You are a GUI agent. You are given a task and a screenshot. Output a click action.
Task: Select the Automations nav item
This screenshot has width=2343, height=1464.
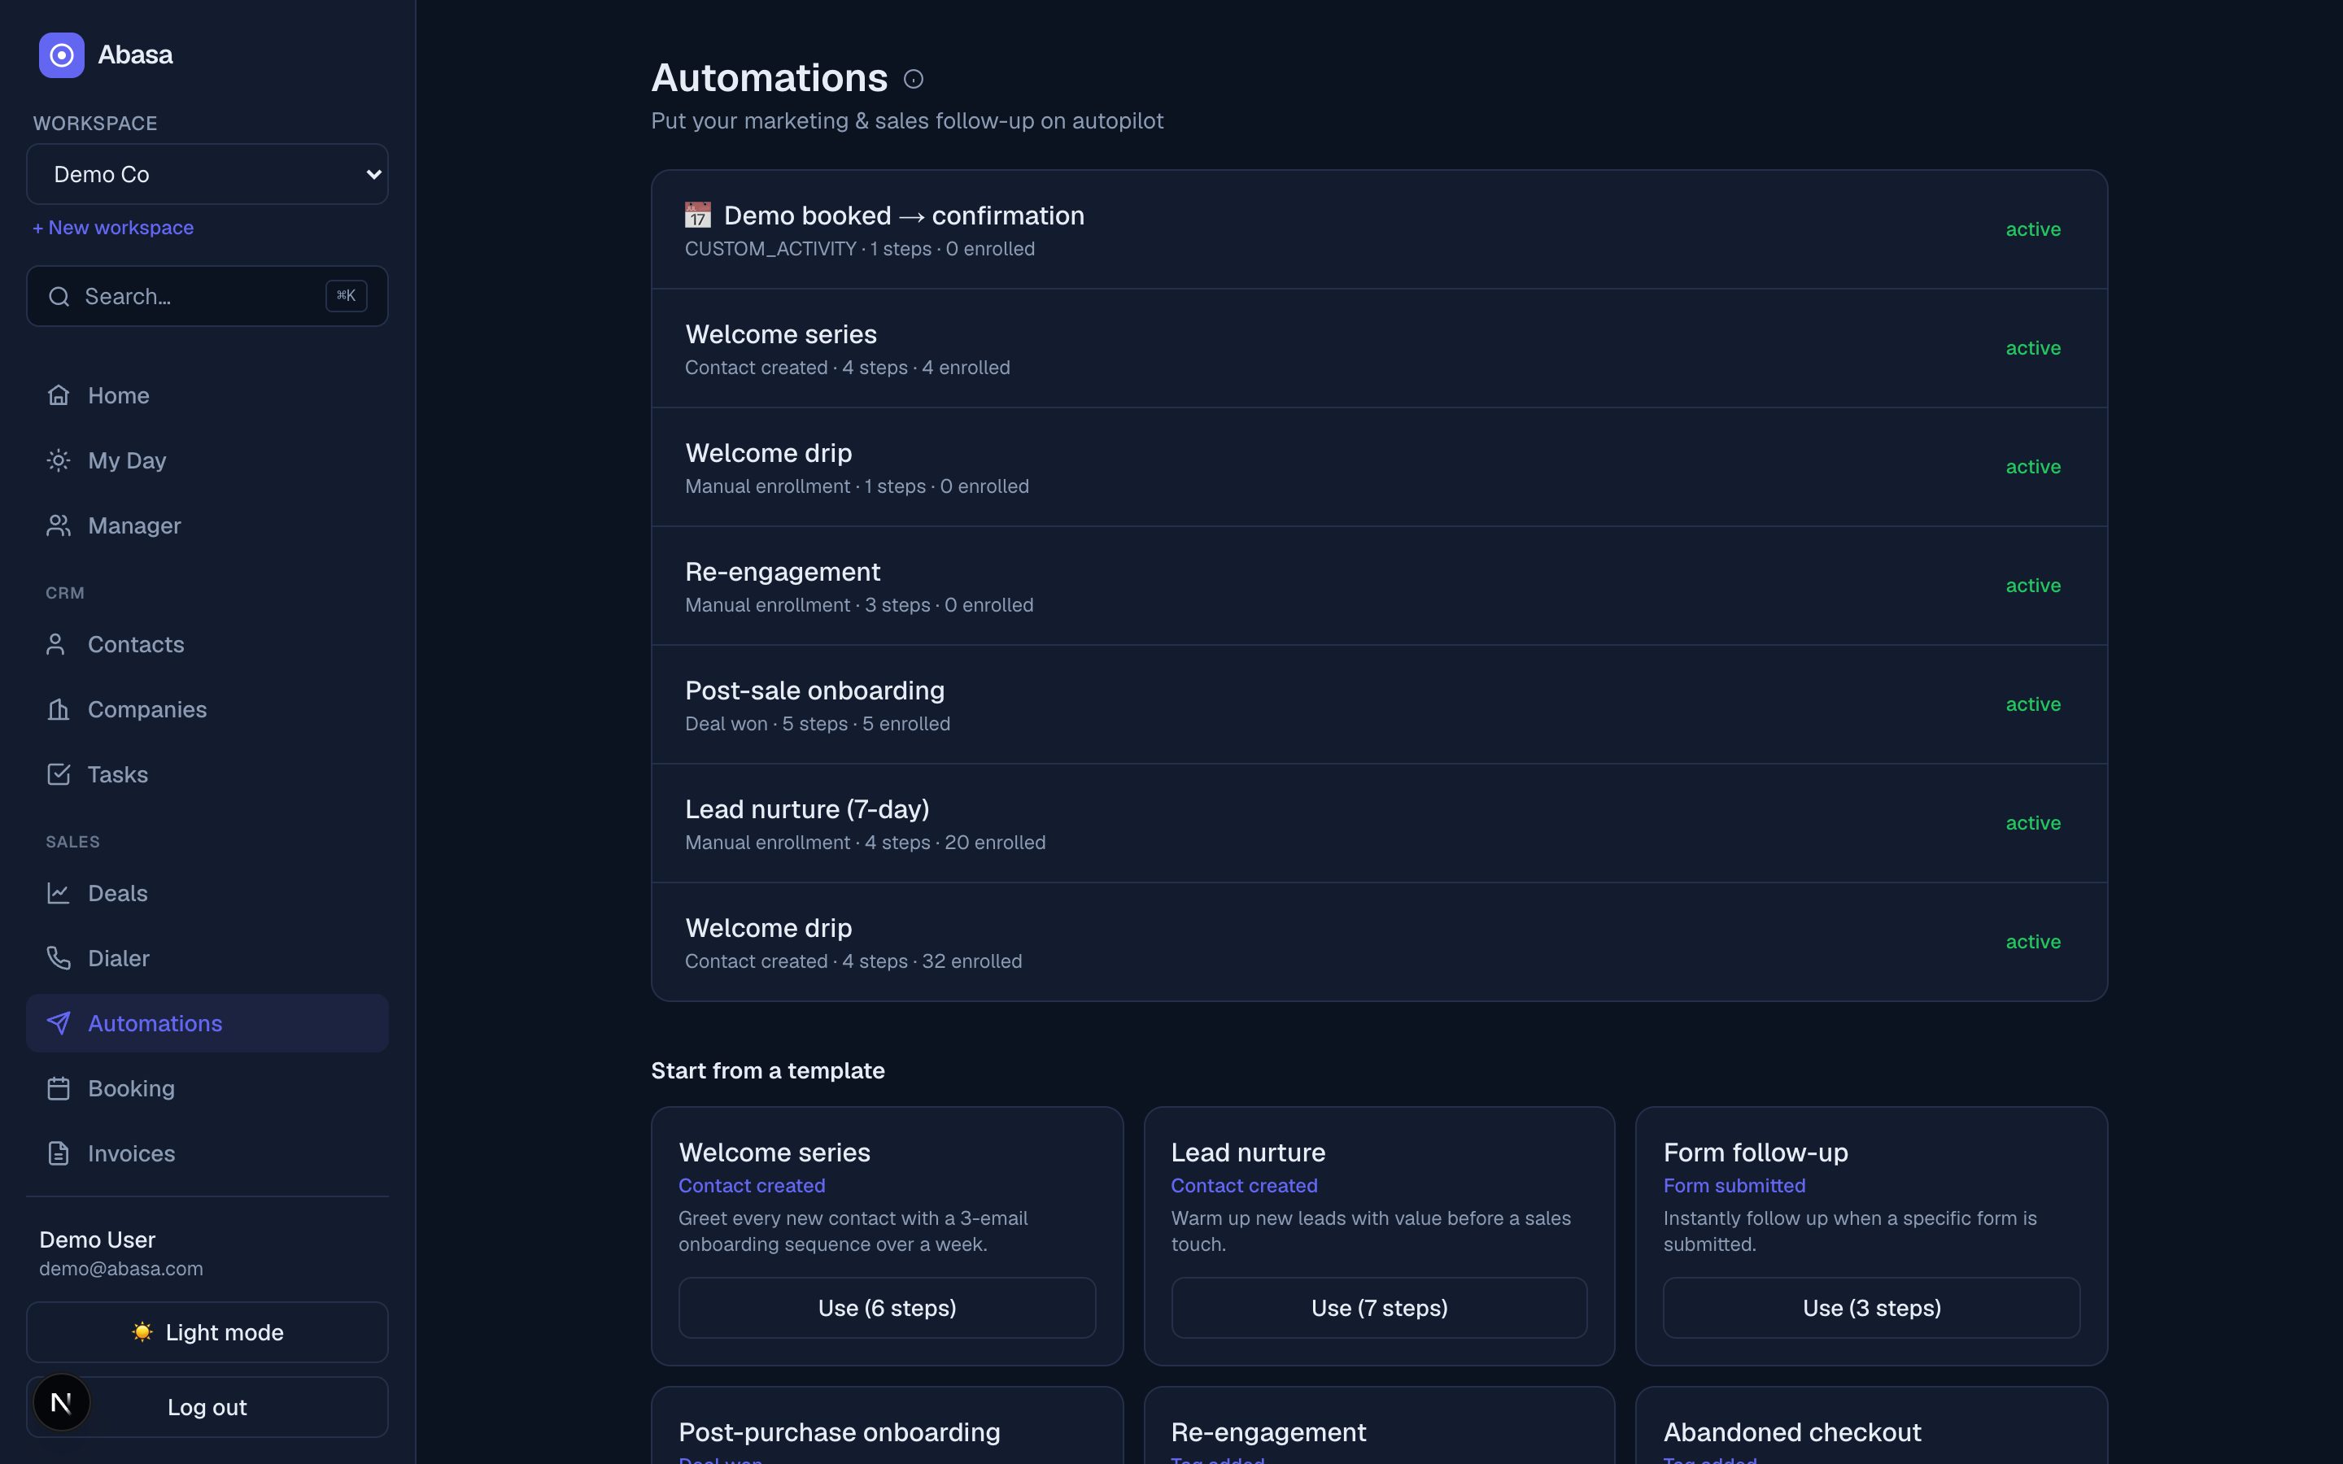pyautogui.click(x=207, y=1022)
